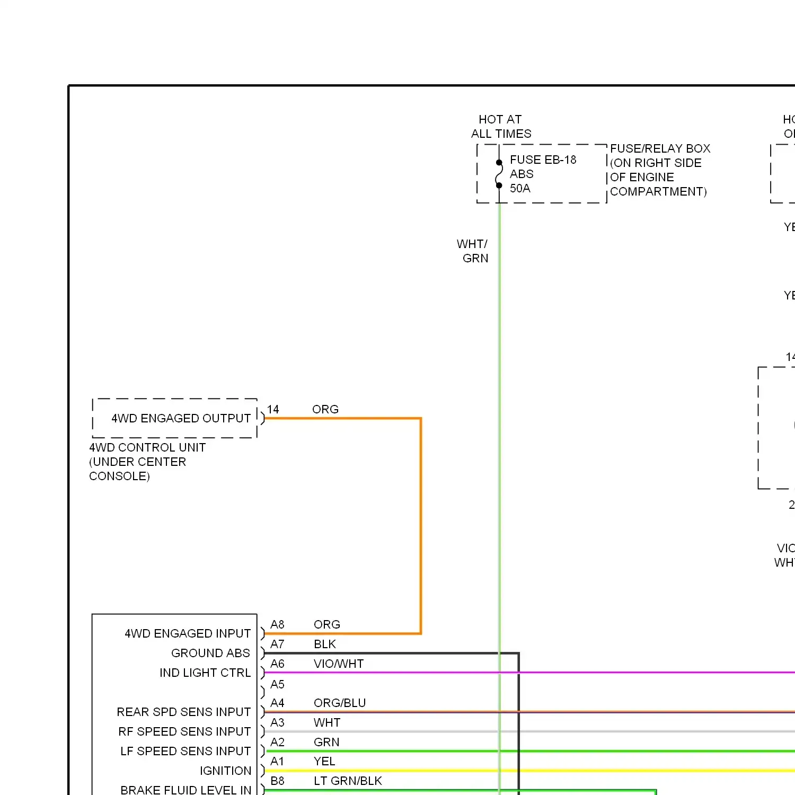Click pin 'A1' label
The height and width of the screenshot is (795, 795).
pos(277,761)
